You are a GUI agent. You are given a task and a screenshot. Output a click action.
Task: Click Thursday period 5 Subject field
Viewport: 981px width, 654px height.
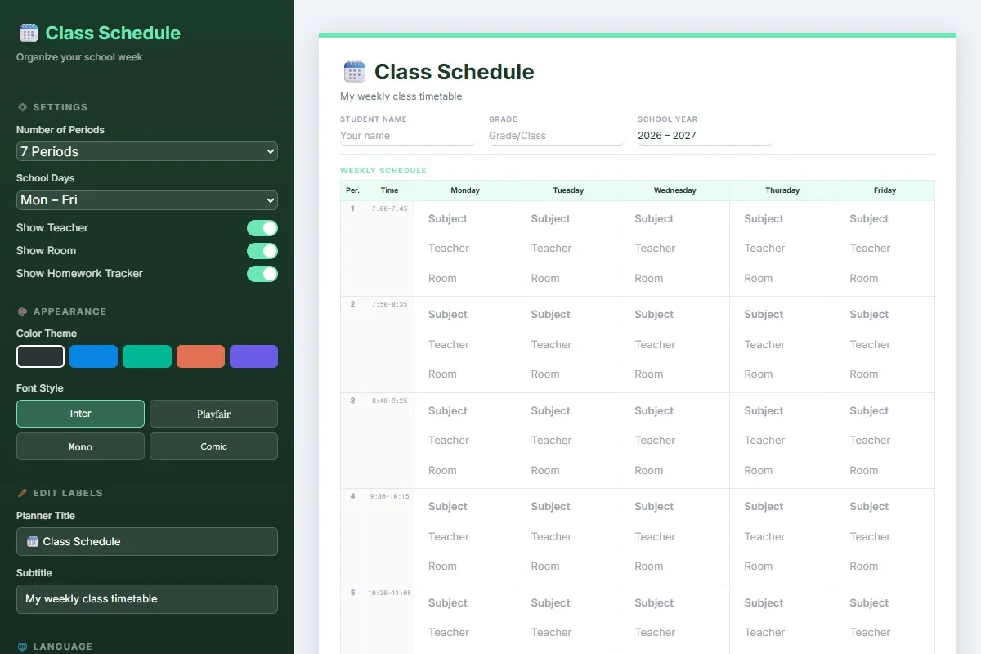pyautogui.click(x=782, y=603)
